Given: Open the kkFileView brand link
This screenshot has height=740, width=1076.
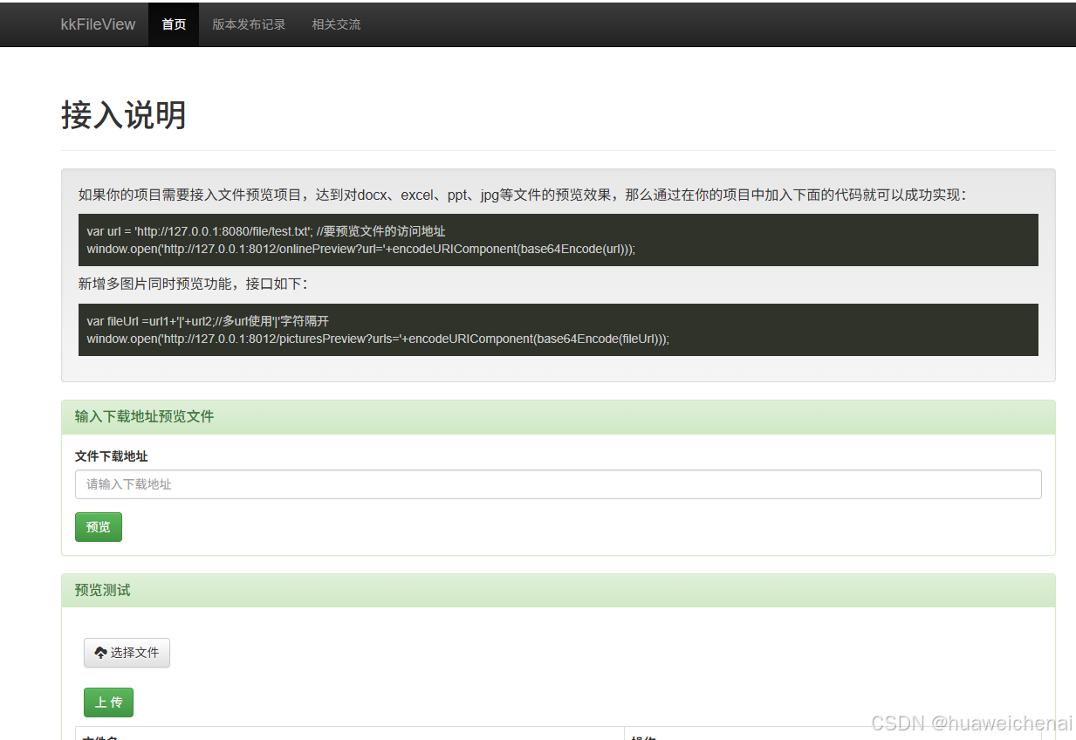Looking at the screenshot, I should [x=98, y=24].
